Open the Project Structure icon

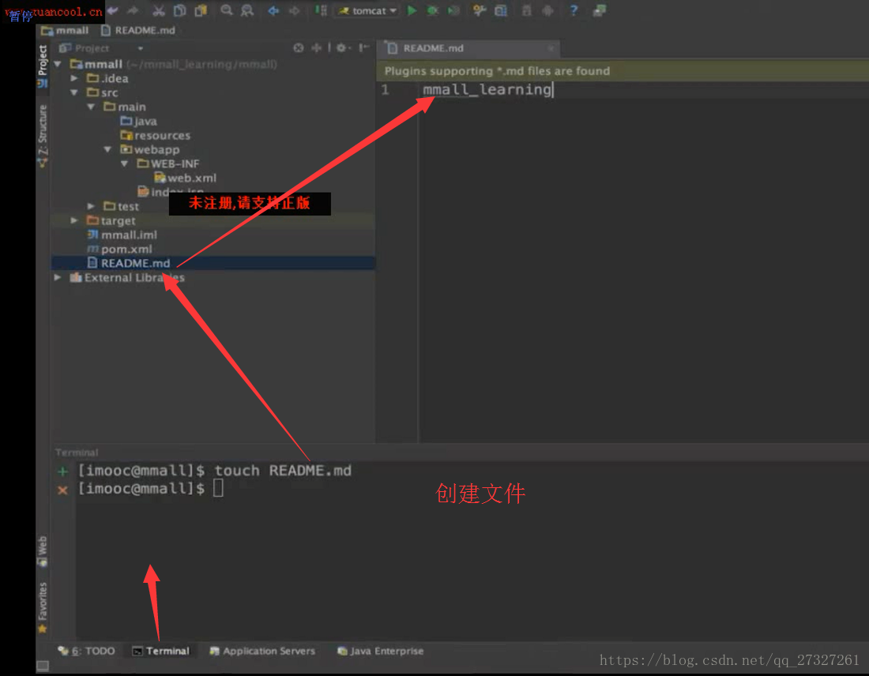[x=501, y=10]
